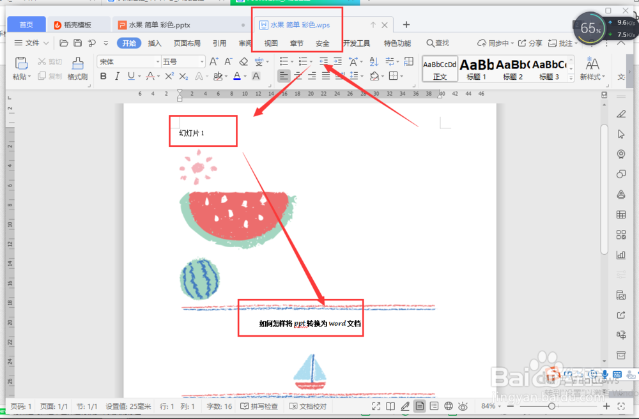Click the chart icon in the right sidebar
Image resolution: width=639 pixels, height=419 pixels.
(x=620, y=254)
